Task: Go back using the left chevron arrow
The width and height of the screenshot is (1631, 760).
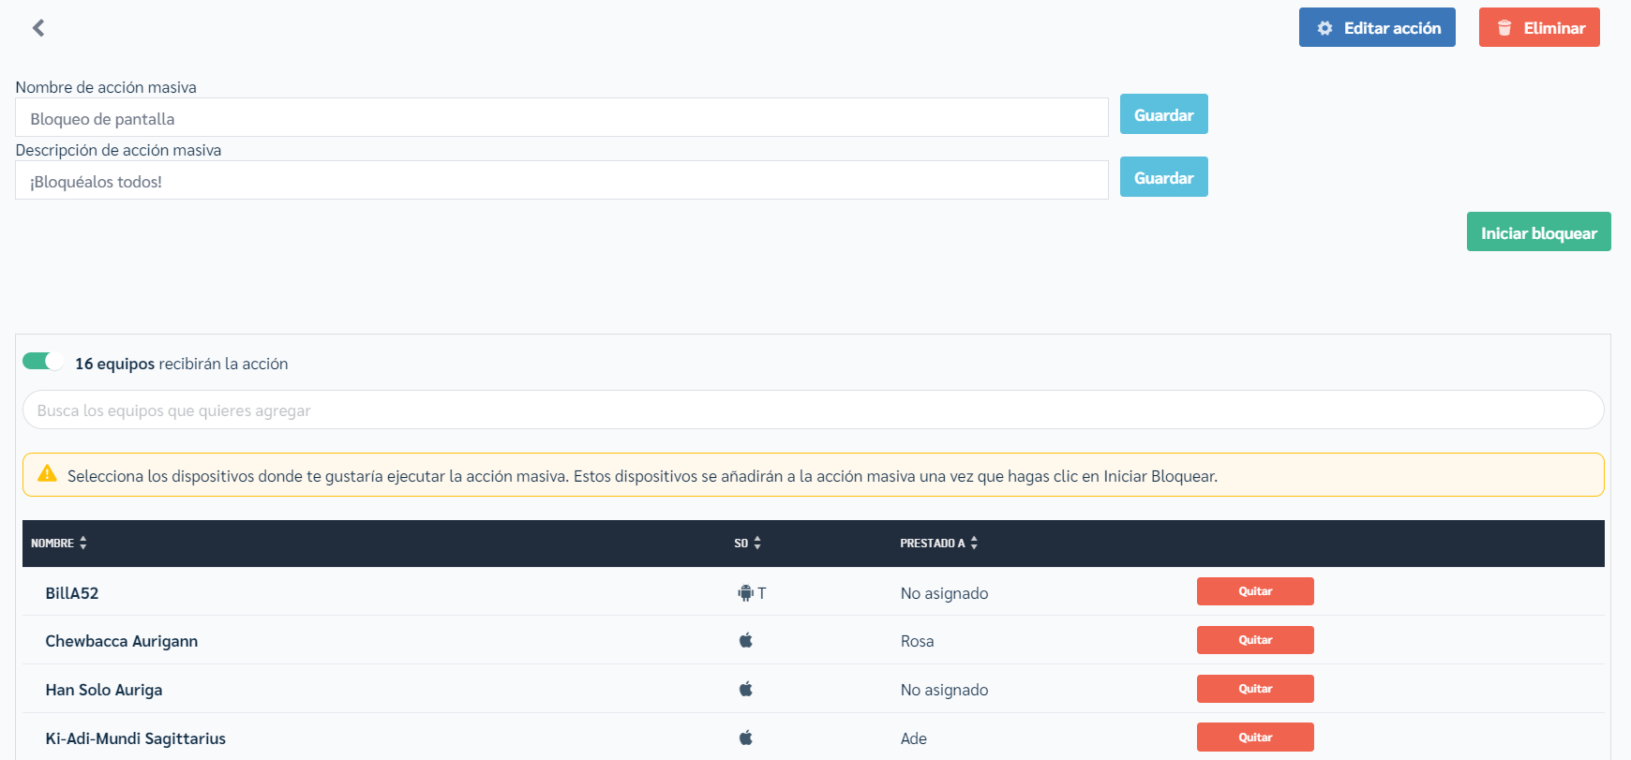Action: coord(38,28)
